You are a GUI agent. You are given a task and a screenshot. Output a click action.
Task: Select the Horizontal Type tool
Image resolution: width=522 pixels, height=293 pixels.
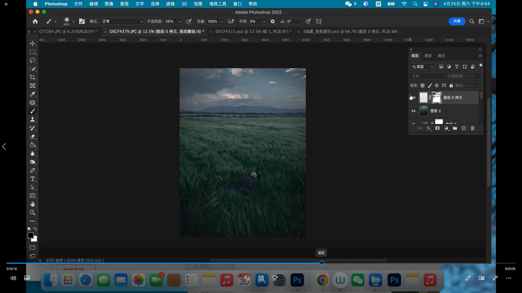[x=33, y=179]
